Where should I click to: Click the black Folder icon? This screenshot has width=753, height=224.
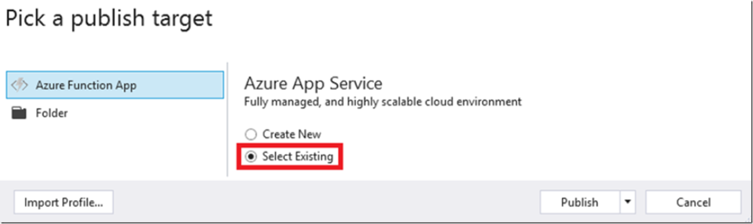point(19,113)
